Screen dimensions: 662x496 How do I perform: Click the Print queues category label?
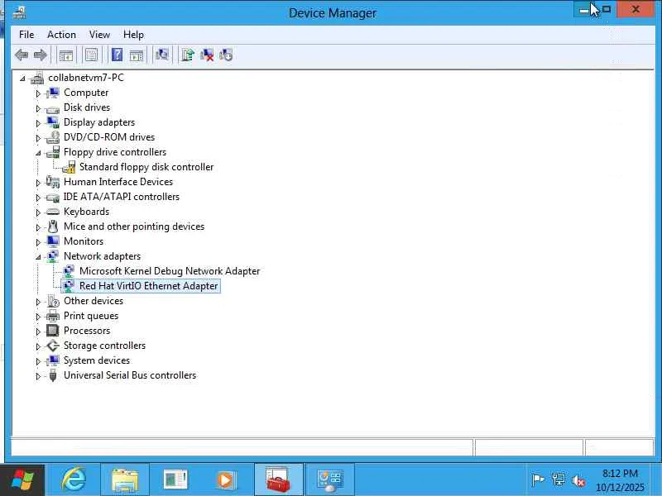pyautogui.click(x=91, y=316)
